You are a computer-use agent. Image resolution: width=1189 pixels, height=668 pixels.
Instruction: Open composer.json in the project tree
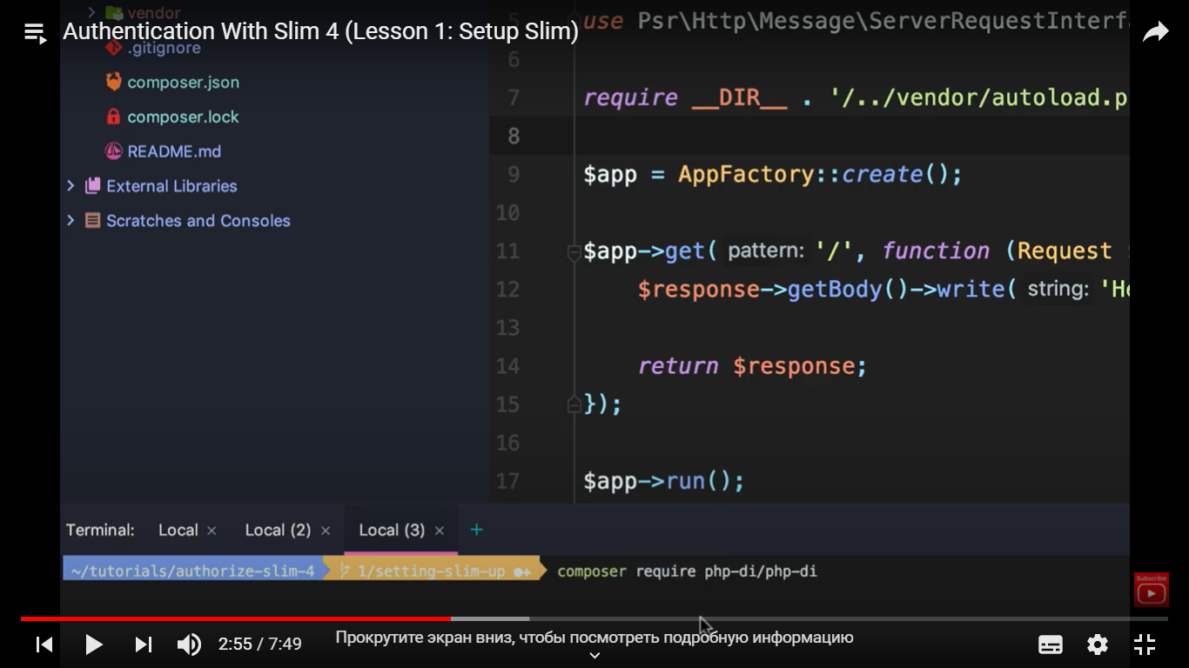(183, 83)
